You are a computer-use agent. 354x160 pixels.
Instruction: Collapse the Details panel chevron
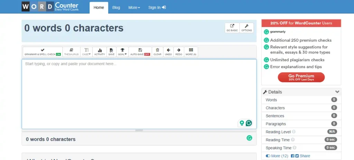337,92
